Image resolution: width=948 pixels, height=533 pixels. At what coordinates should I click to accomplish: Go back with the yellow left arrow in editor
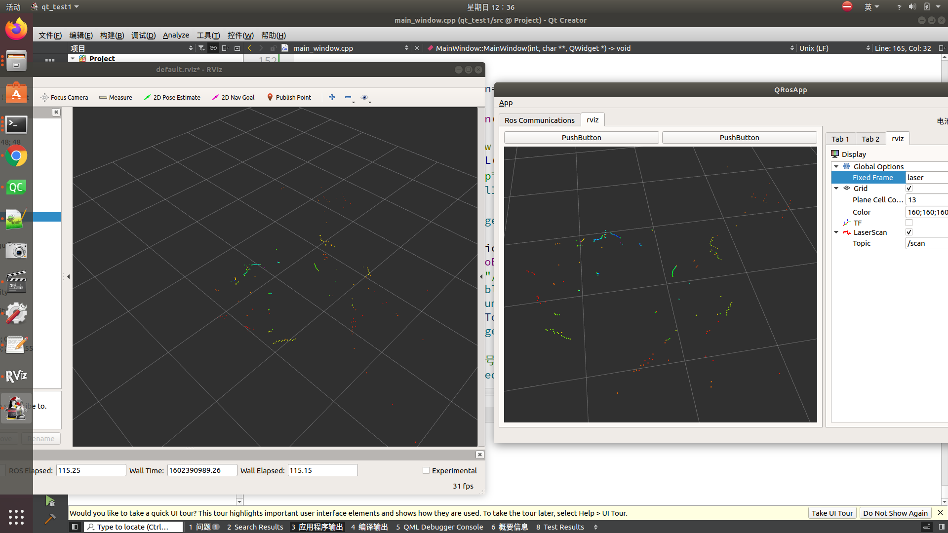tap(249, 48)
